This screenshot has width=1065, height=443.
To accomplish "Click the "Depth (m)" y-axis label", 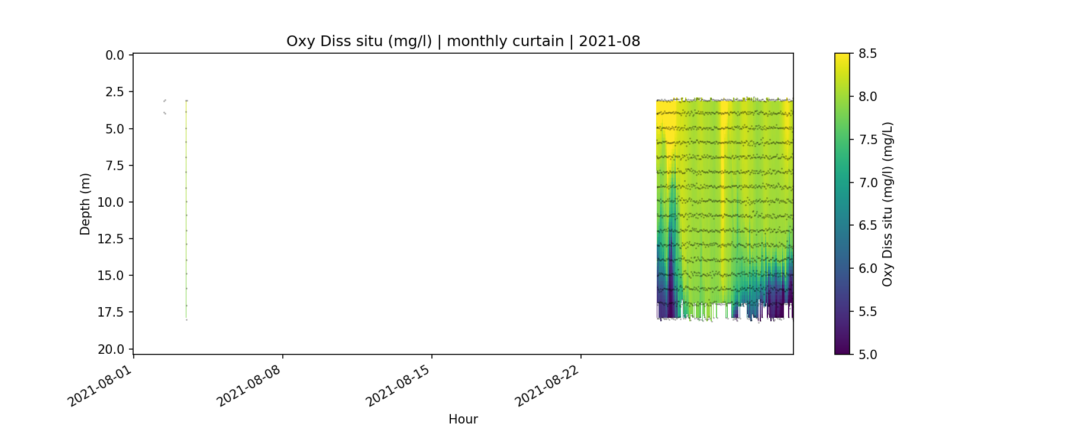I will click(x=85, y=204).
